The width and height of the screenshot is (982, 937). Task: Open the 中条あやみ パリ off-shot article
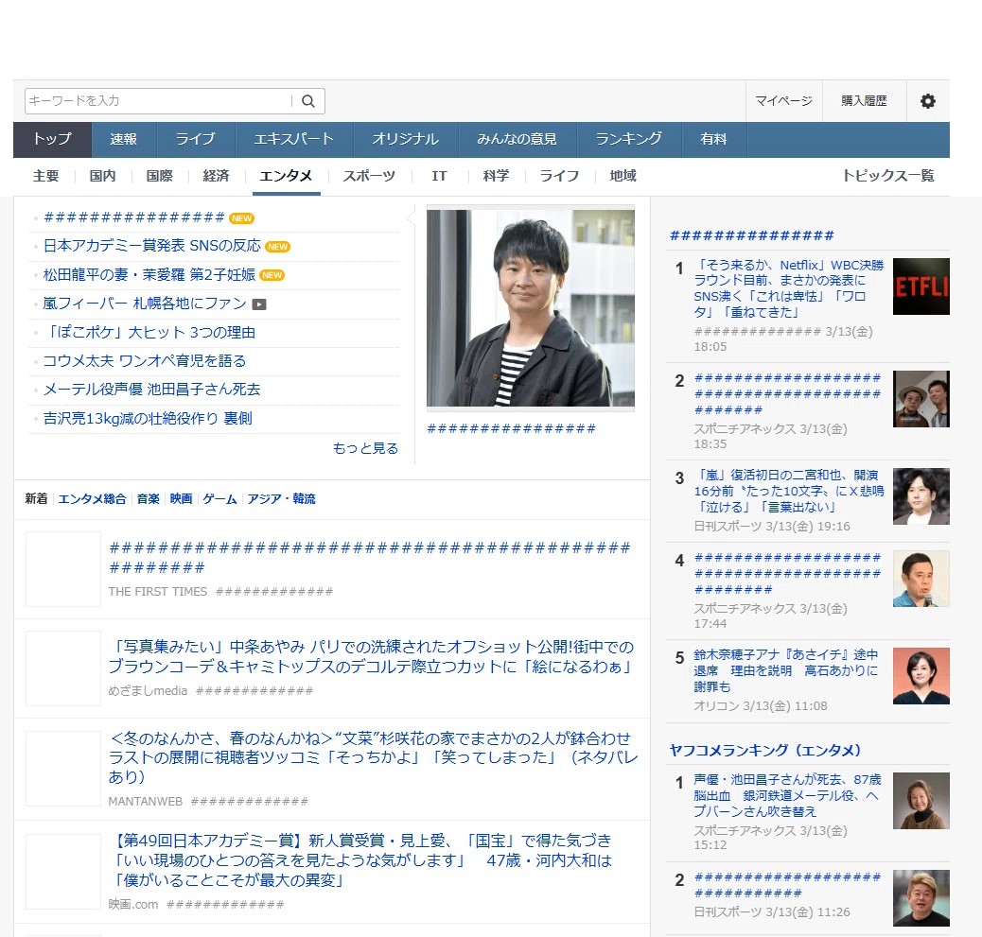pyautogui.click(x=372, y=656)
